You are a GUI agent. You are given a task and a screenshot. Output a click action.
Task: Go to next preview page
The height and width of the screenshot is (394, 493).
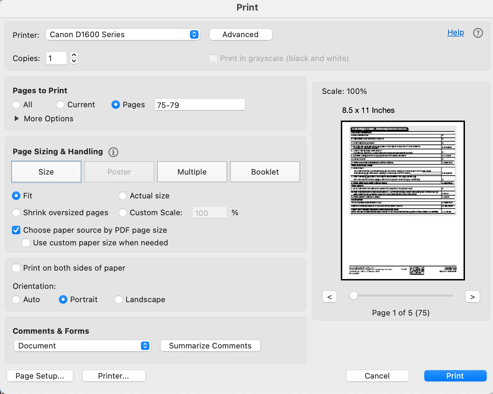point(473,297)
